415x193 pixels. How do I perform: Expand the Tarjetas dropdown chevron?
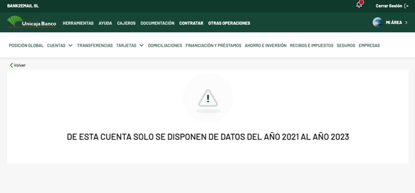click(141, 46)
